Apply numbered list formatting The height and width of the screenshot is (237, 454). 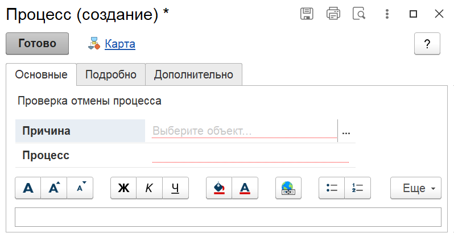coord(358,188)
